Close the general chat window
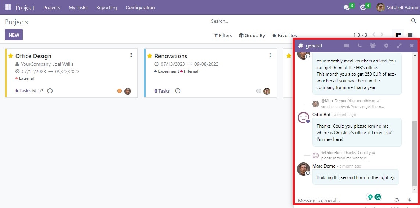 [412, 46]
